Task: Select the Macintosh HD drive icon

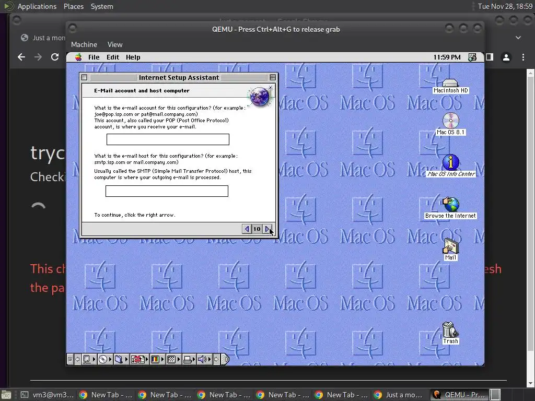Action: (451, 86)
